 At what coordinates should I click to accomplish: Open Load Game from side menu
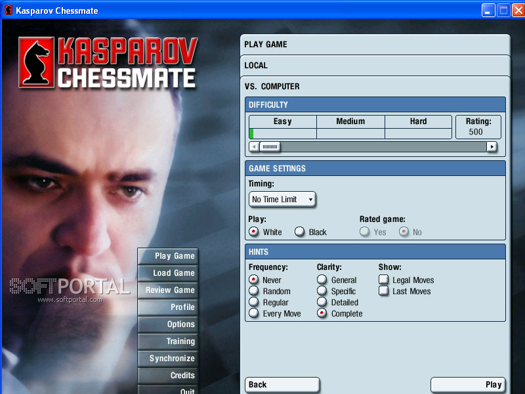pos(168,273)
